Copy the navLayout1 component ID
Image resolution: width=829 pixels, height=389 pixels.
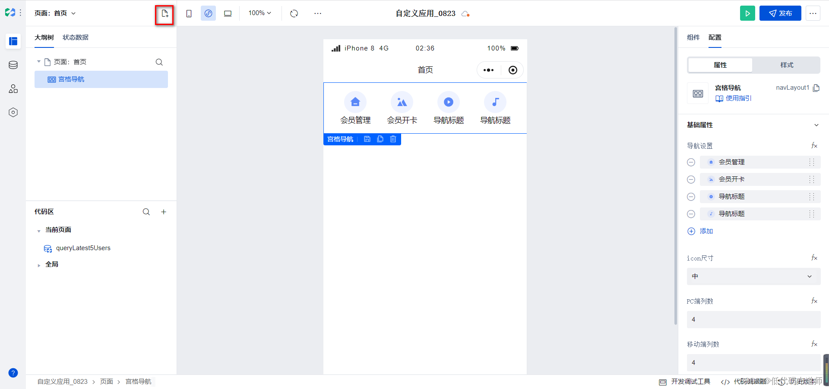816,88
